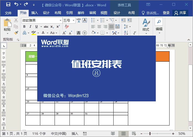Apply bullet list formatting
193x137 pixels.
pos(93,20)
